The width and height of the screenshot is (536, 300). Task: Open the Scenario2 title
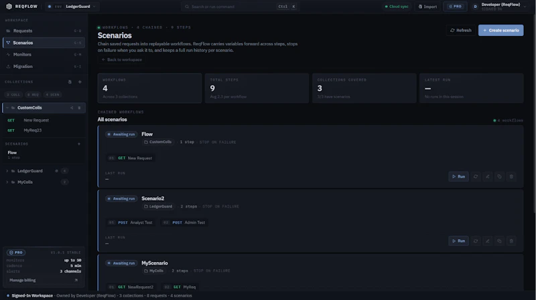pos(153,198)
